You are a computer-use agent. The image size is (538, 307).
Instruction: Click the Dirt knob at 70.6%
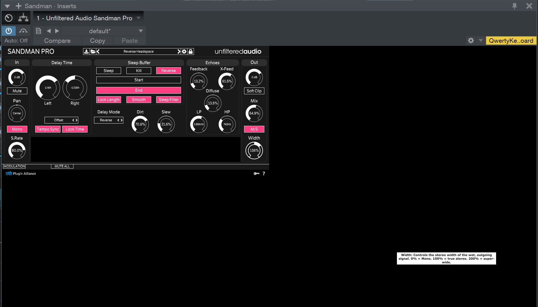coord(140,124)
